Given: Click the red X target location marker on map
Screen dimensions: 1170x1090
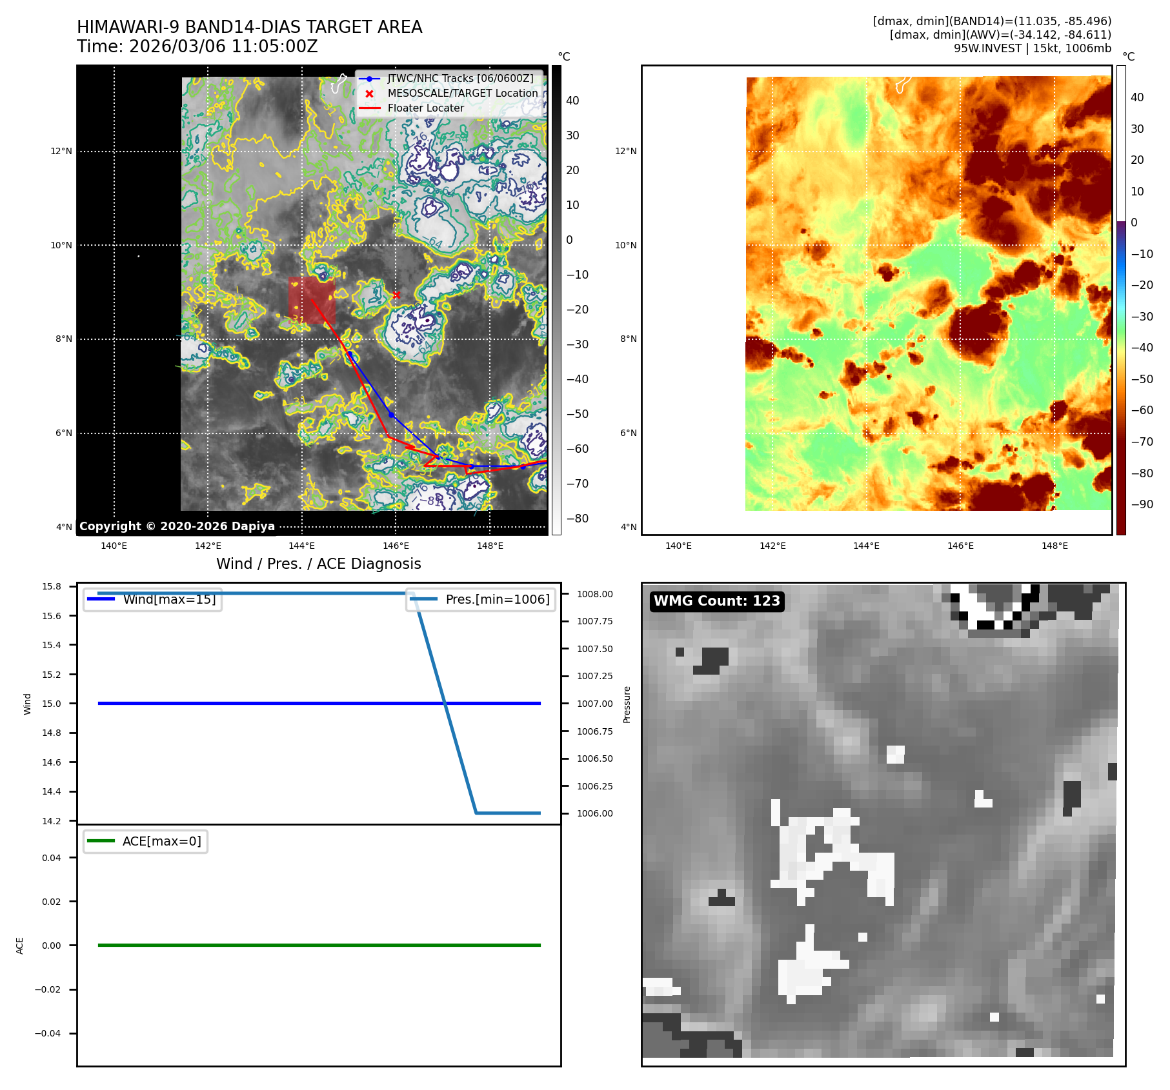Looking at the screenshot, I should tap(396, 295).
